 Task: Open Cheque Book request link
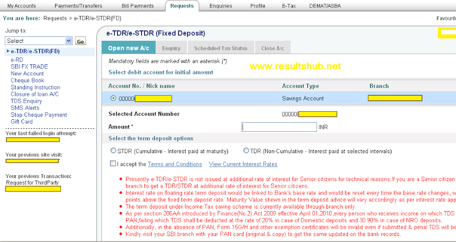27,80
